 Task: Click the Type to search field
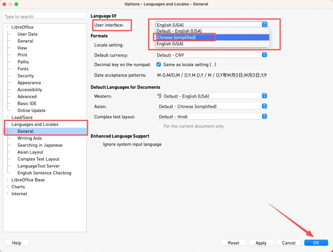[45, 16]
